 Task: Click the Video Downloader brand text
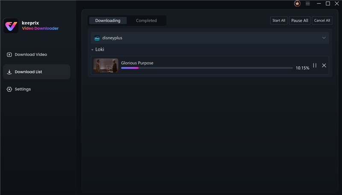click(40, 28)
